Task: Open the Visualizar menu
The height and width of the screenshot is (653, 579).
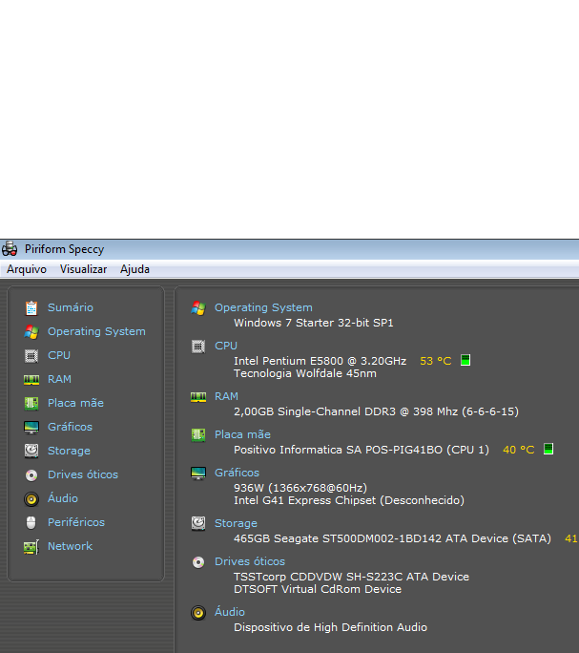Action: pos(83,269)
